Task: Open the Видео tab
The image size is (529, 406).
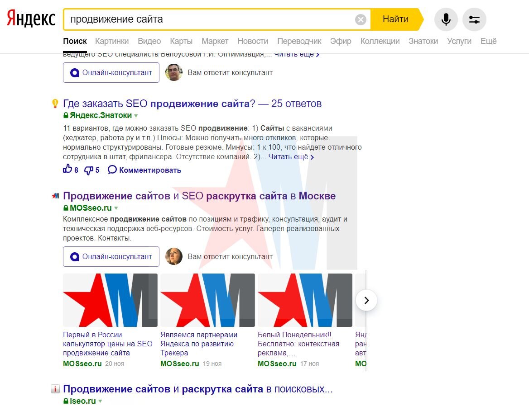Action: [x=149, y=41]
